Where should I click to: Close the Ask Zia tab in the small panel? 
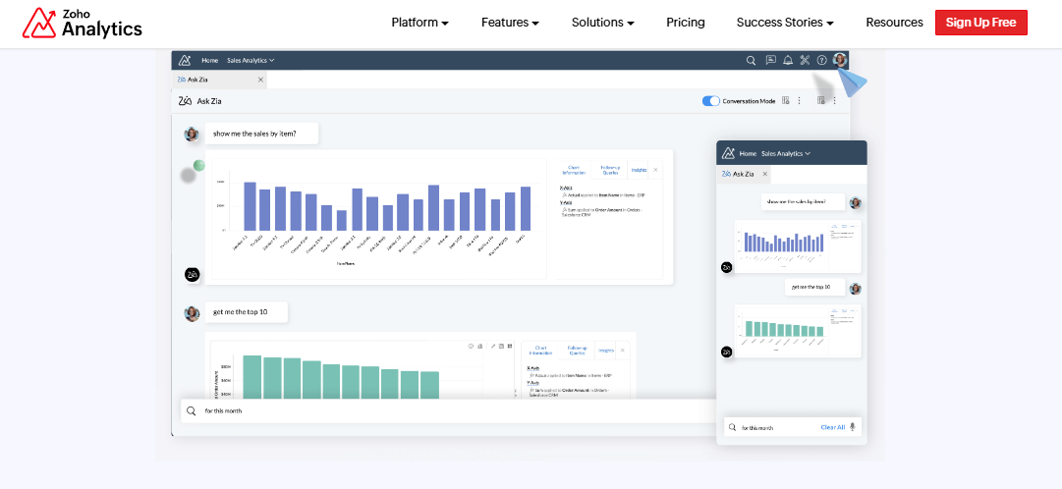[764, 174]
